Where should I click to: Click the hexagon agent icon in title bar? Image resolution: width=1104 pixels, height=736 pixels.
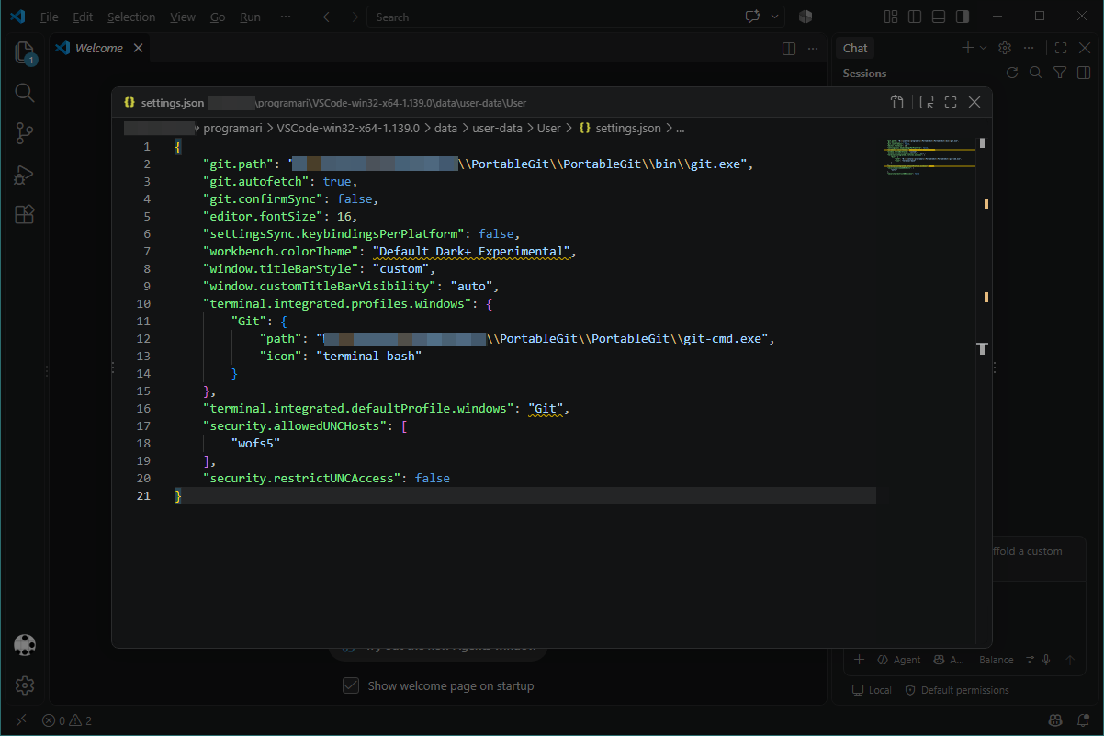point(805,17)
